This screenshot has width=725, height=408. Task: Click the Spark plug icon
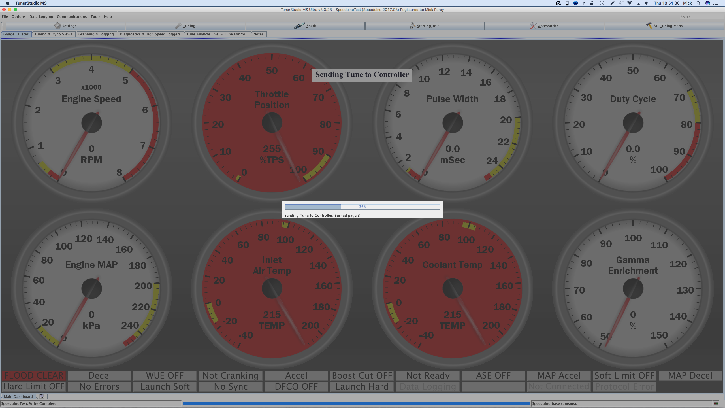coord(299,26)
